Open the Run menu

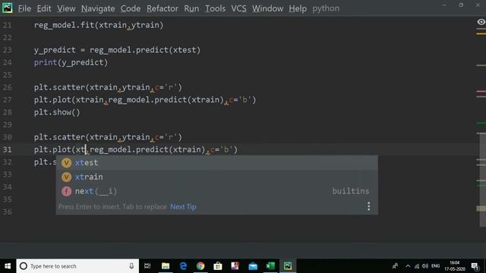coord(191,8)
